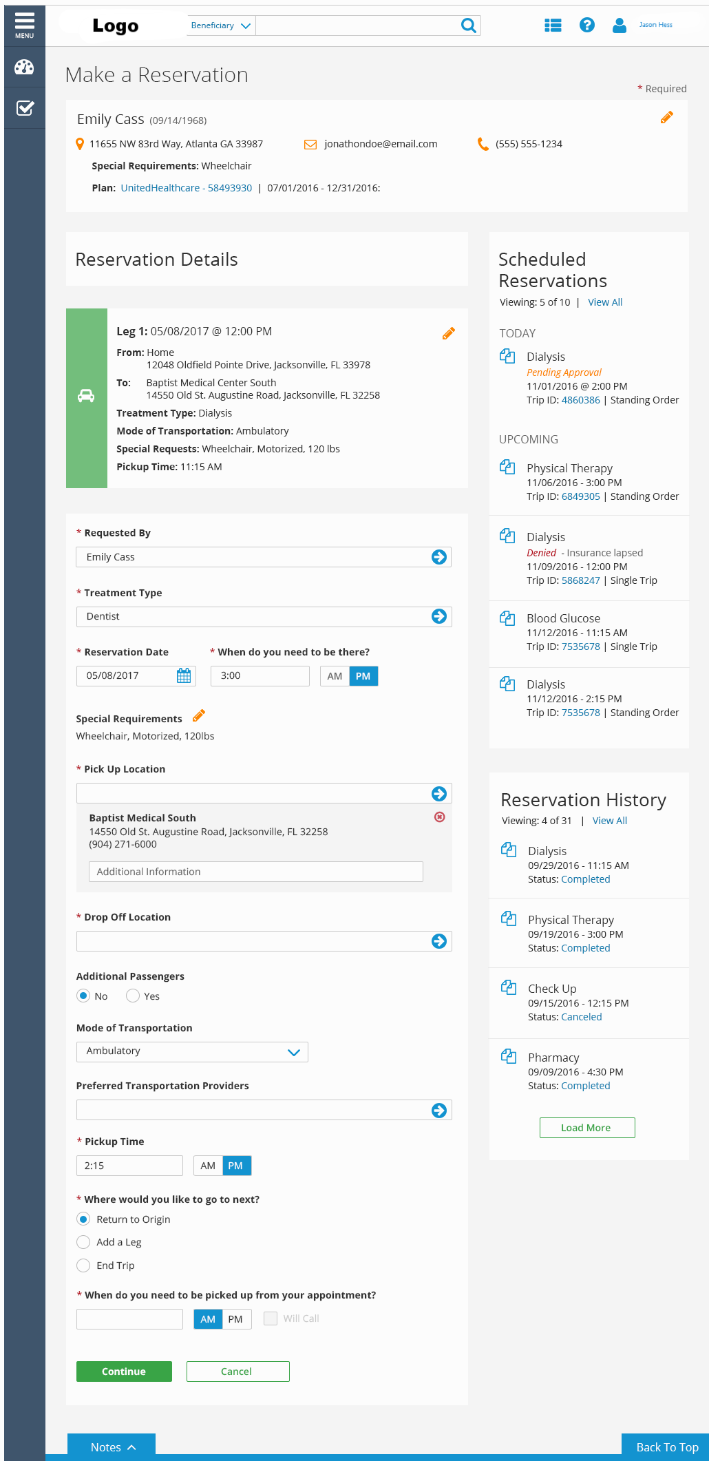View All reservation history
This screenshot has width=709, height=1461.
coord(610,821)
